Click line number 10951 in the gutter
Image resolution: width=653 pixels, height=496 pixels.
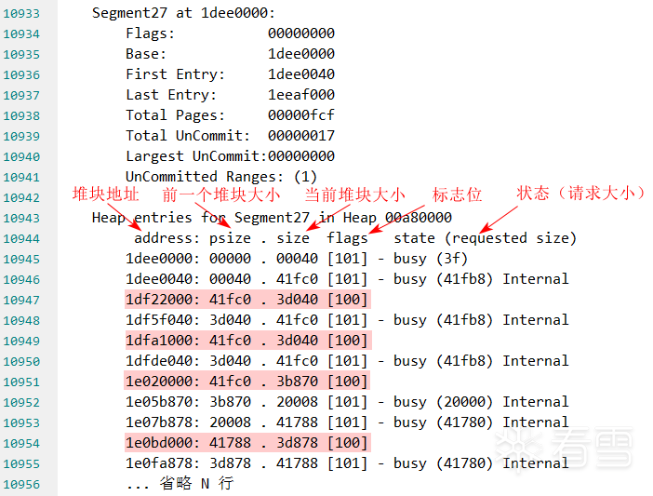pos(21,382)
